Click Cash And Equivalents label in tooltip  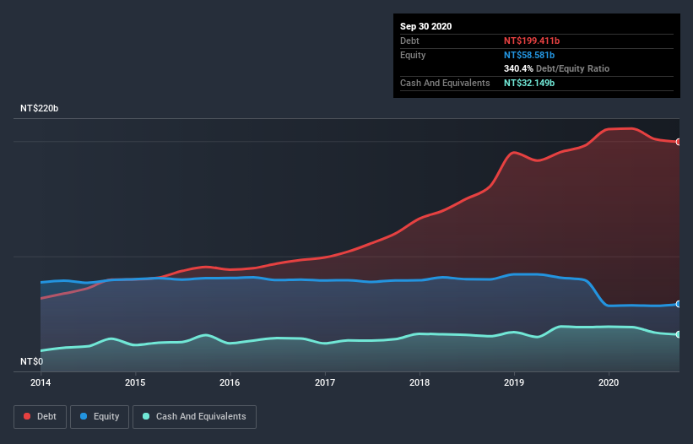445,83
